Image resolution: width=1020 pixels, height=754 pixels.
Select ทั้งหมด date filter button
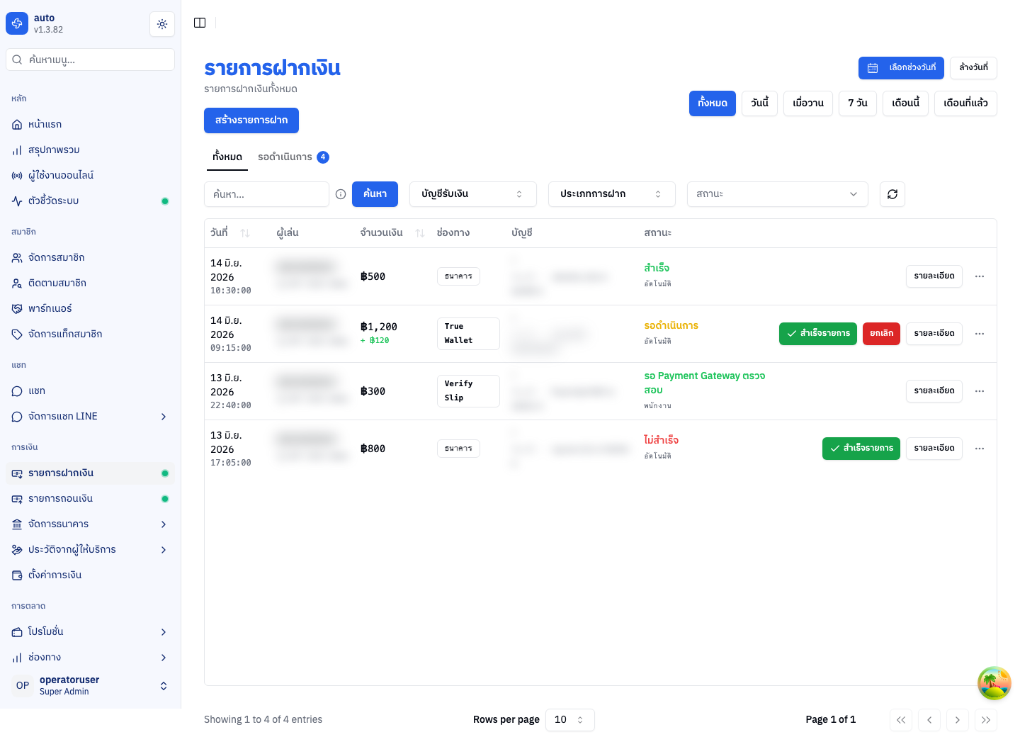tap(713, 103)
